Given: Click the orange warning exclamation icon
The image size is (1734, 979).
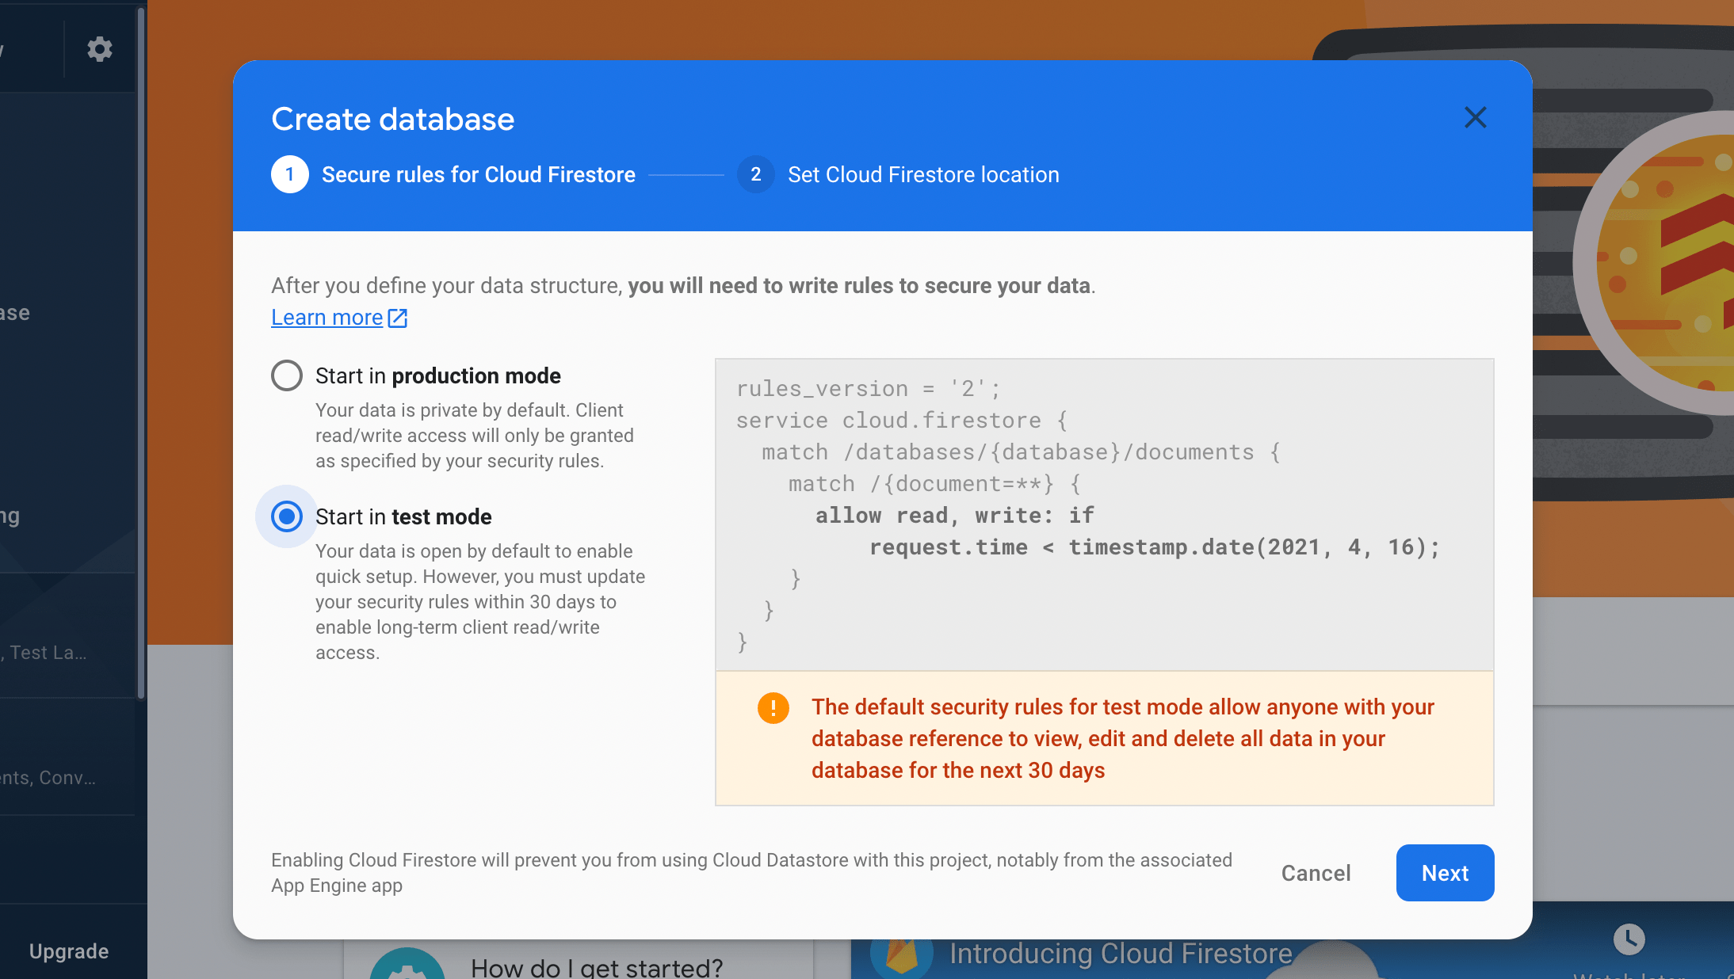Looking at the screenshot, I should (773, 707).
